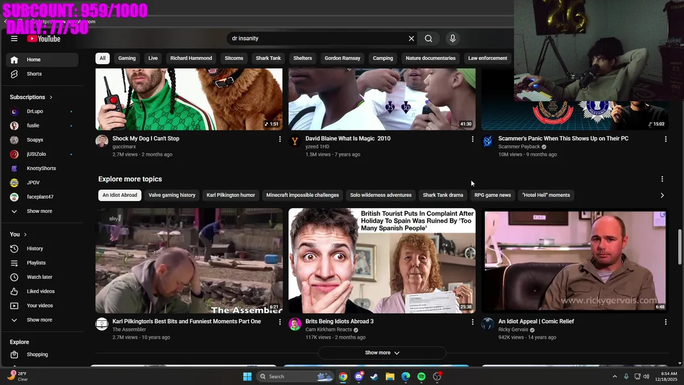Select the Karl Pilkington humor topic chip
Image resolution: width=684 pixels, height=385 pixels.
click(x=231, y=195)
